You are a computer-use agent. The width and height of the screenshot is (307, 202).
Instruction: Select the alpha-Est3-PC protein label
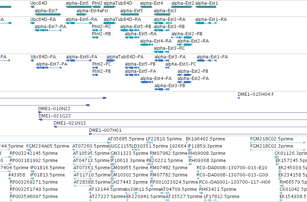click(181, 64)
